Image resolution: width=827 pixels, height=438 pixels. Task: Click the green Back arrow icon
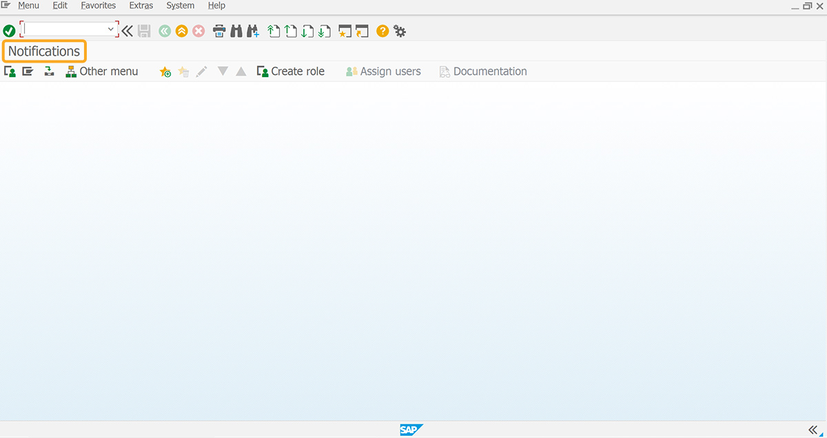tap(165, 31)
